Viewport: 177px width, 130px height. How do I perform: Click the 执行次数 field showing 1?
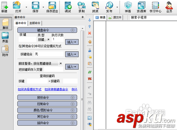(x=58, y=39)
